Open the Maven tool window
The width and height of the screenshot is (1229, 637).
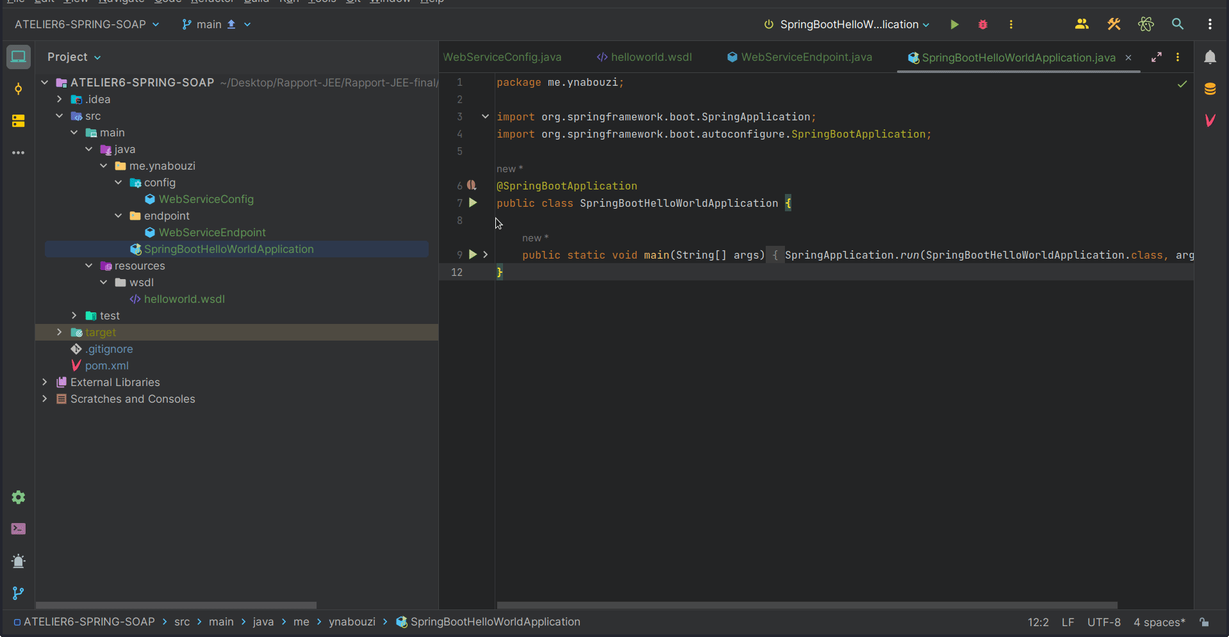1209,120
